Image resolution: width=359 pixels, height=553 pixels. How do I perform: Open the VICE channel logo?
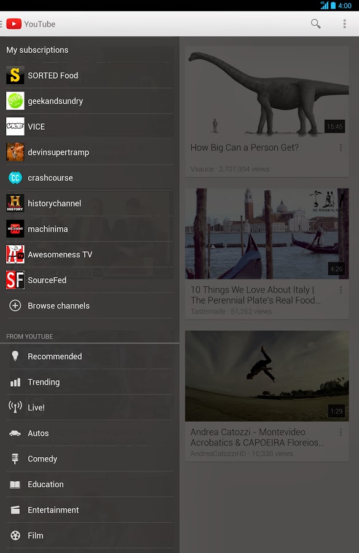pyautogui.click(x=15, y=127)
